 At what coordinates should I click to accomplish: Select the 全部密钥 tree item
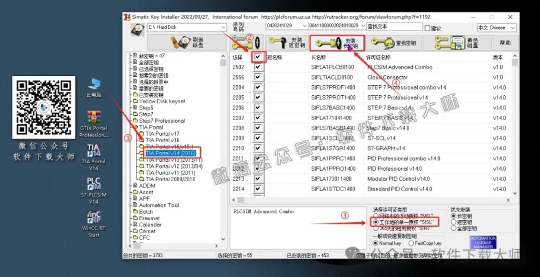click(149, 62)
